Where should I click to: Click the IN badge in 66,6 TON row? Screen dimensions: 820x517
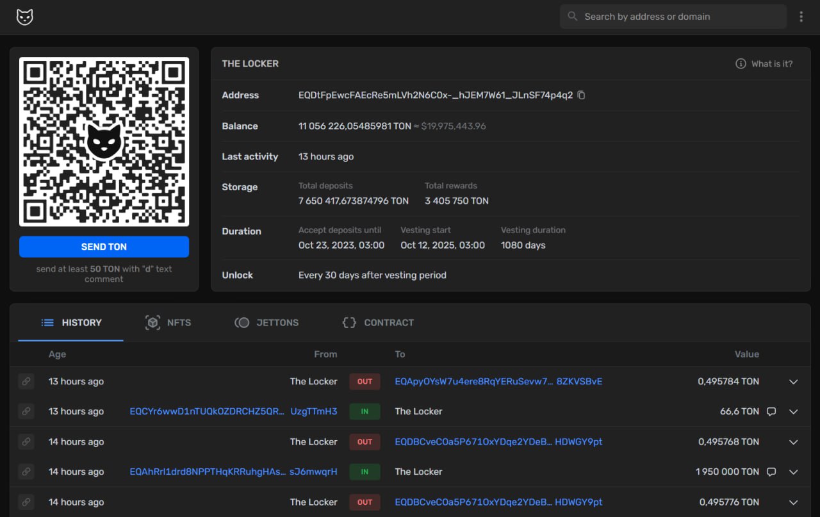pyautogui.click(x=365, y=411)
